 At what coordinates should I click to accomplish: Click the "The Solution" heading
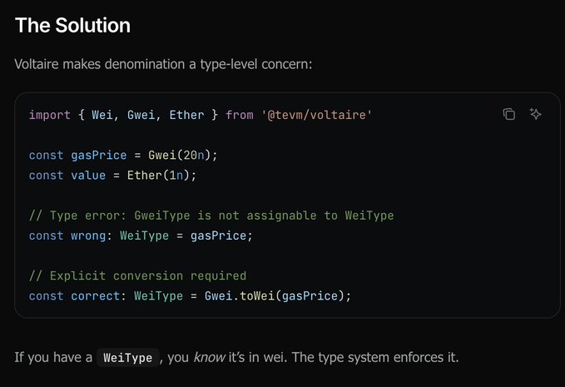pyautogui.click(x=72, y=25)
